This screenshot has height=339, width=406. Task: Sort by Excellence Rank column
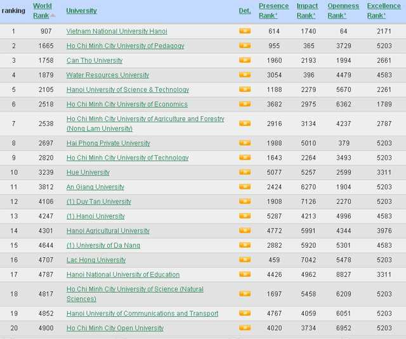[383, 10]
